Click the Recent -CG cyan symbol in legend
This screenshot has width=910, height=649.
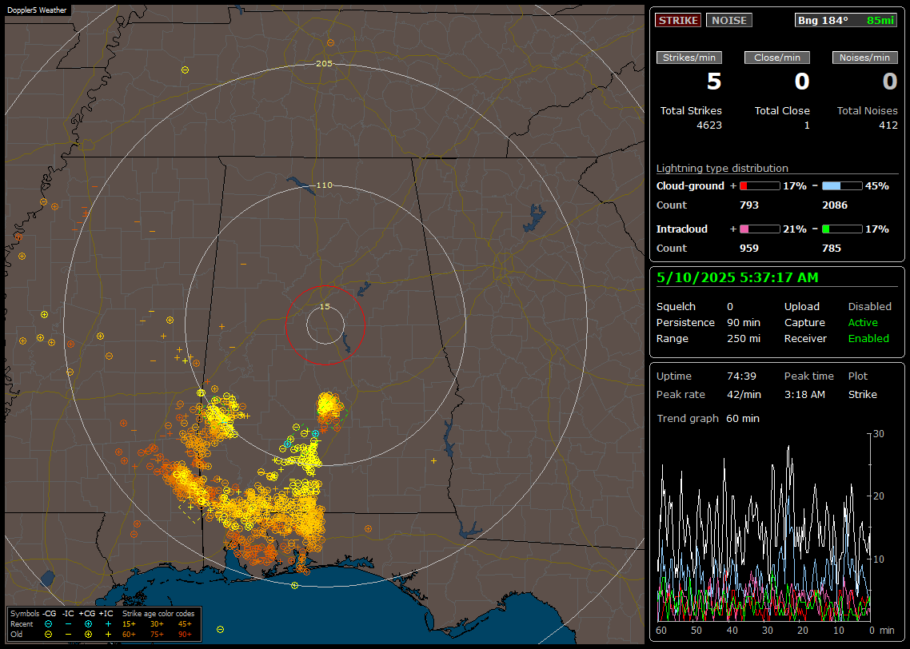click(x=48, y=624)
